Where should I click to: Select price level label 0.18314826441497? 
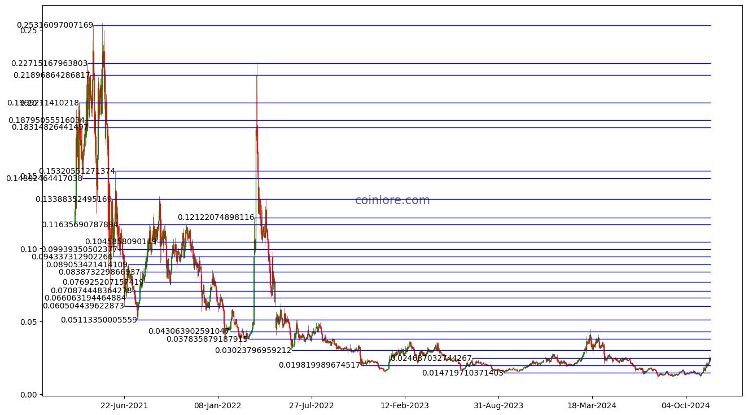pyautogui.click(x=50, y=127)
